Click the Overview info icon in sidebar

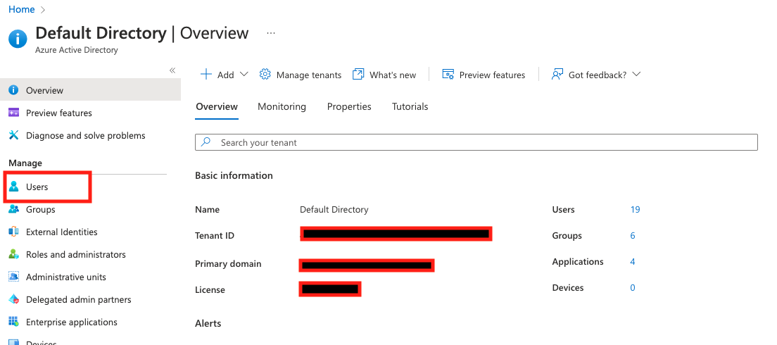14,90
